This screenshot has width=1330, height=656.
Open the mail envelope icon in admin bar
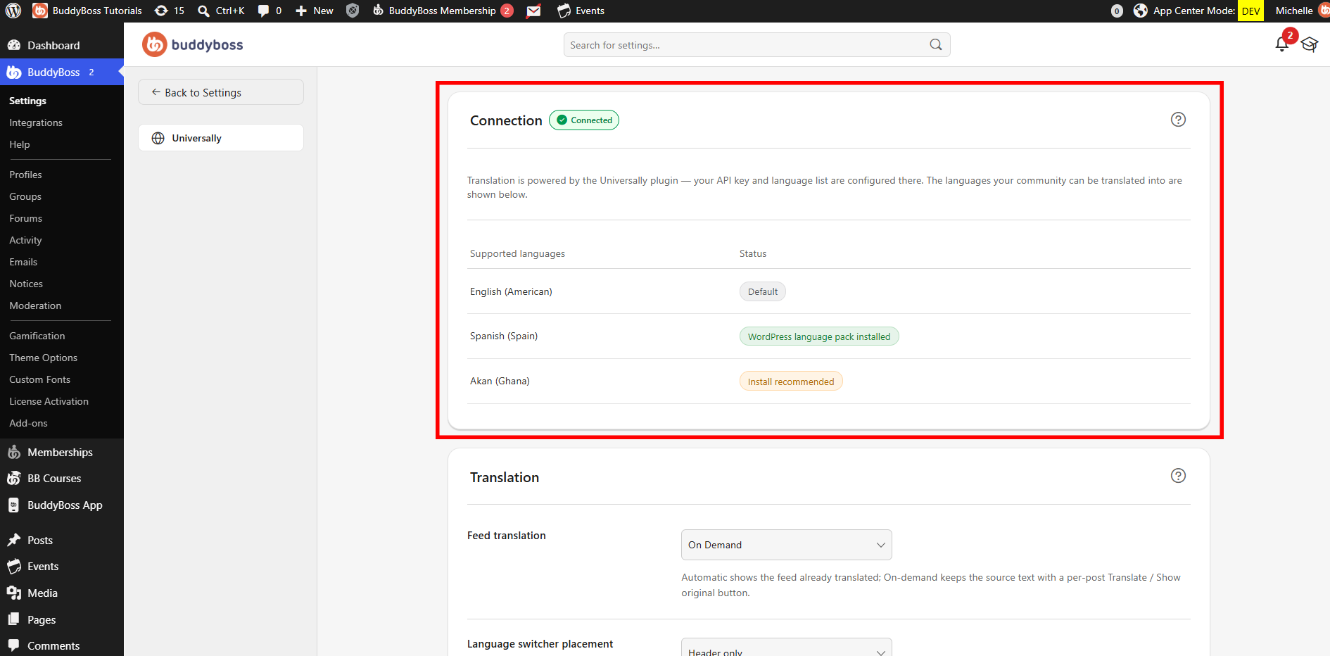534,11
